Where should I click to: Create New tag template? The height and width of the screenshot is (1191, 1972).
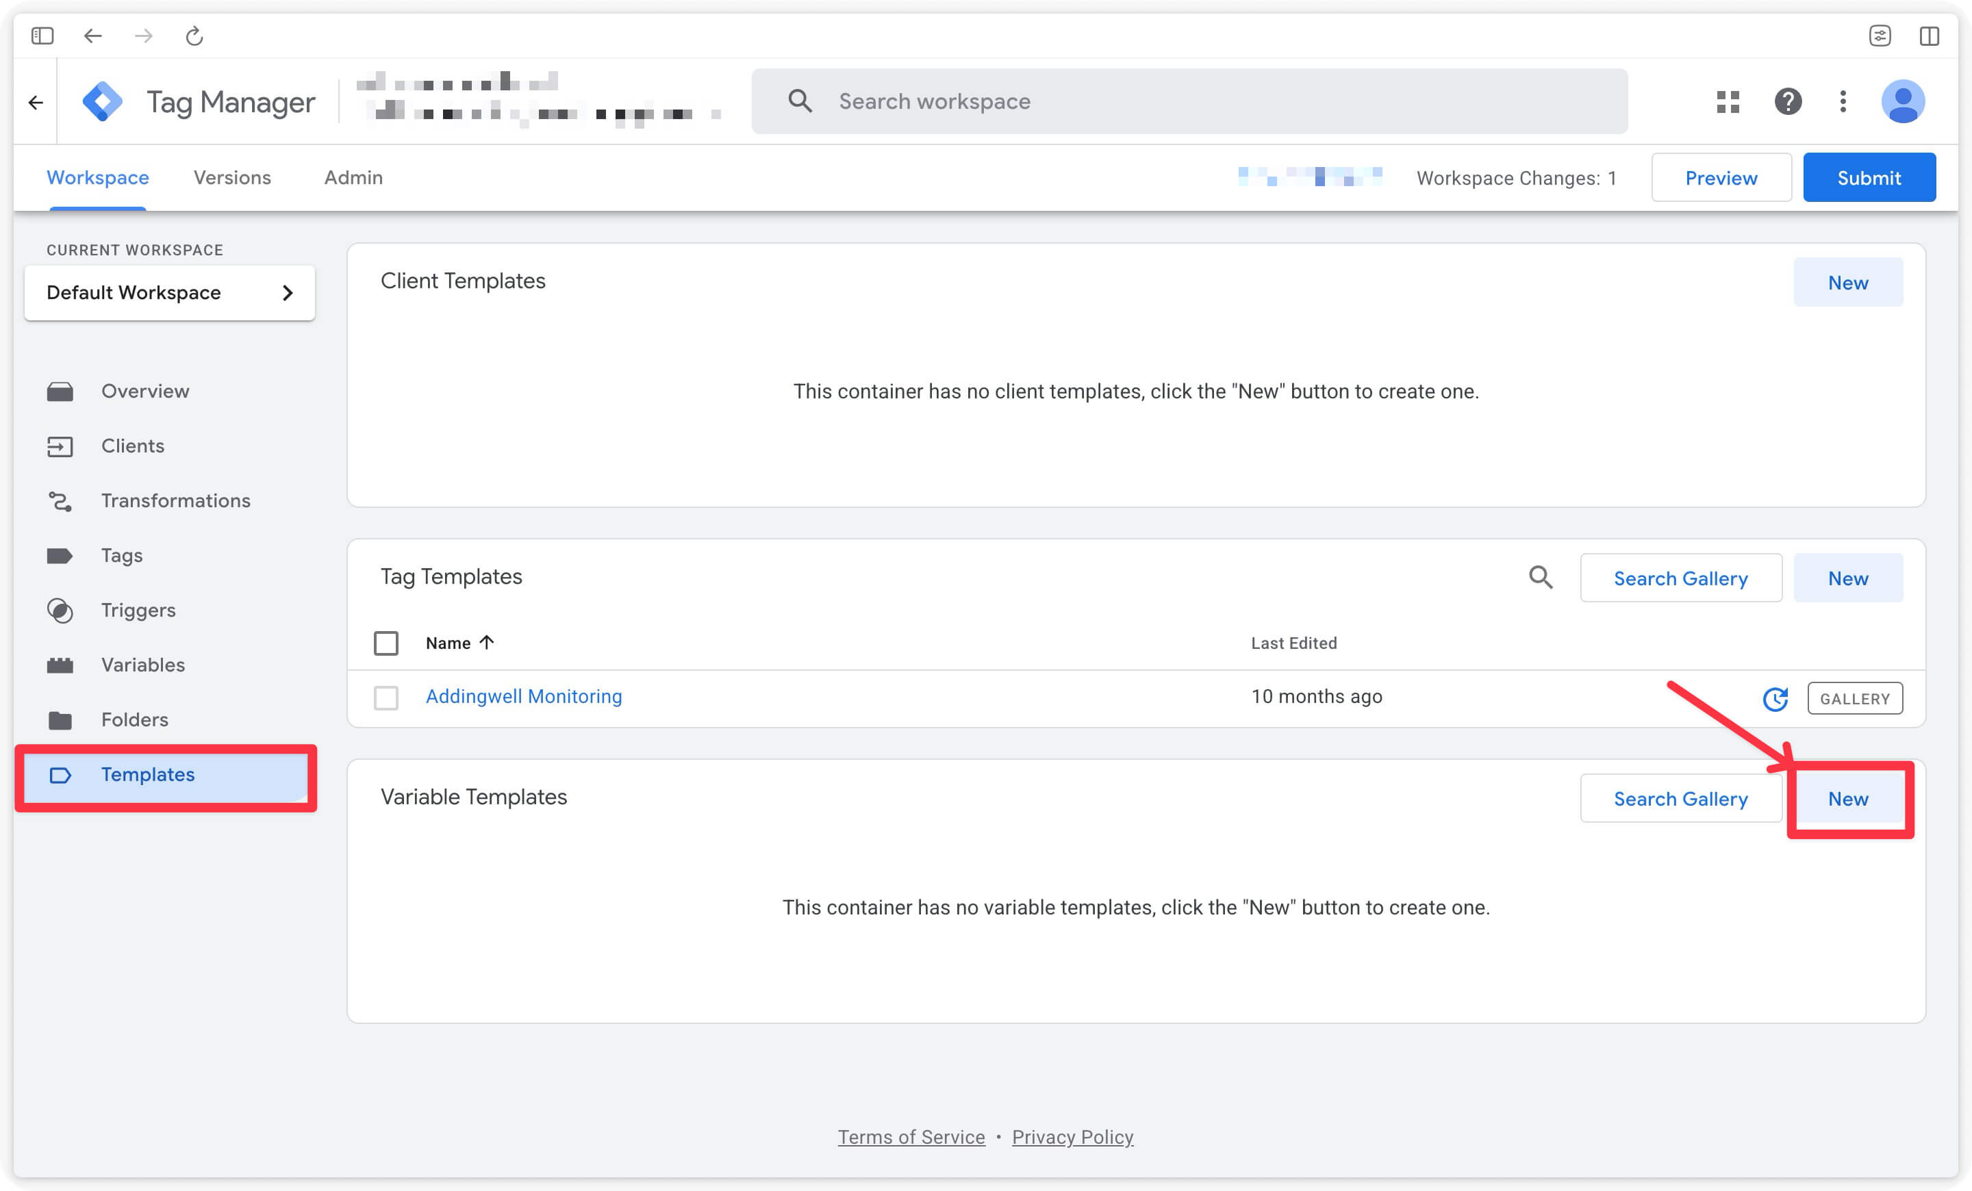pyautogui.click(x=1848, y=578)
